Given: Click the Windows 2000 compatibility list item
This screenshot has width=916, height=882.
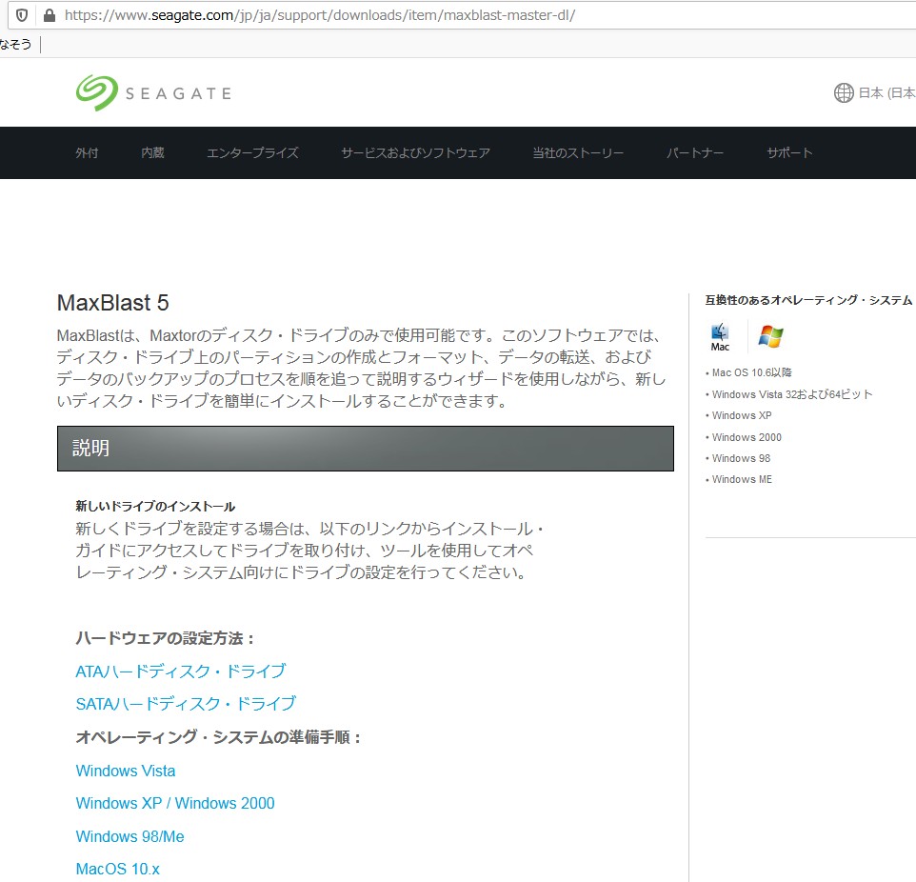Looking at the screenshot, I should pyautogui.click(x=746, y=436).
